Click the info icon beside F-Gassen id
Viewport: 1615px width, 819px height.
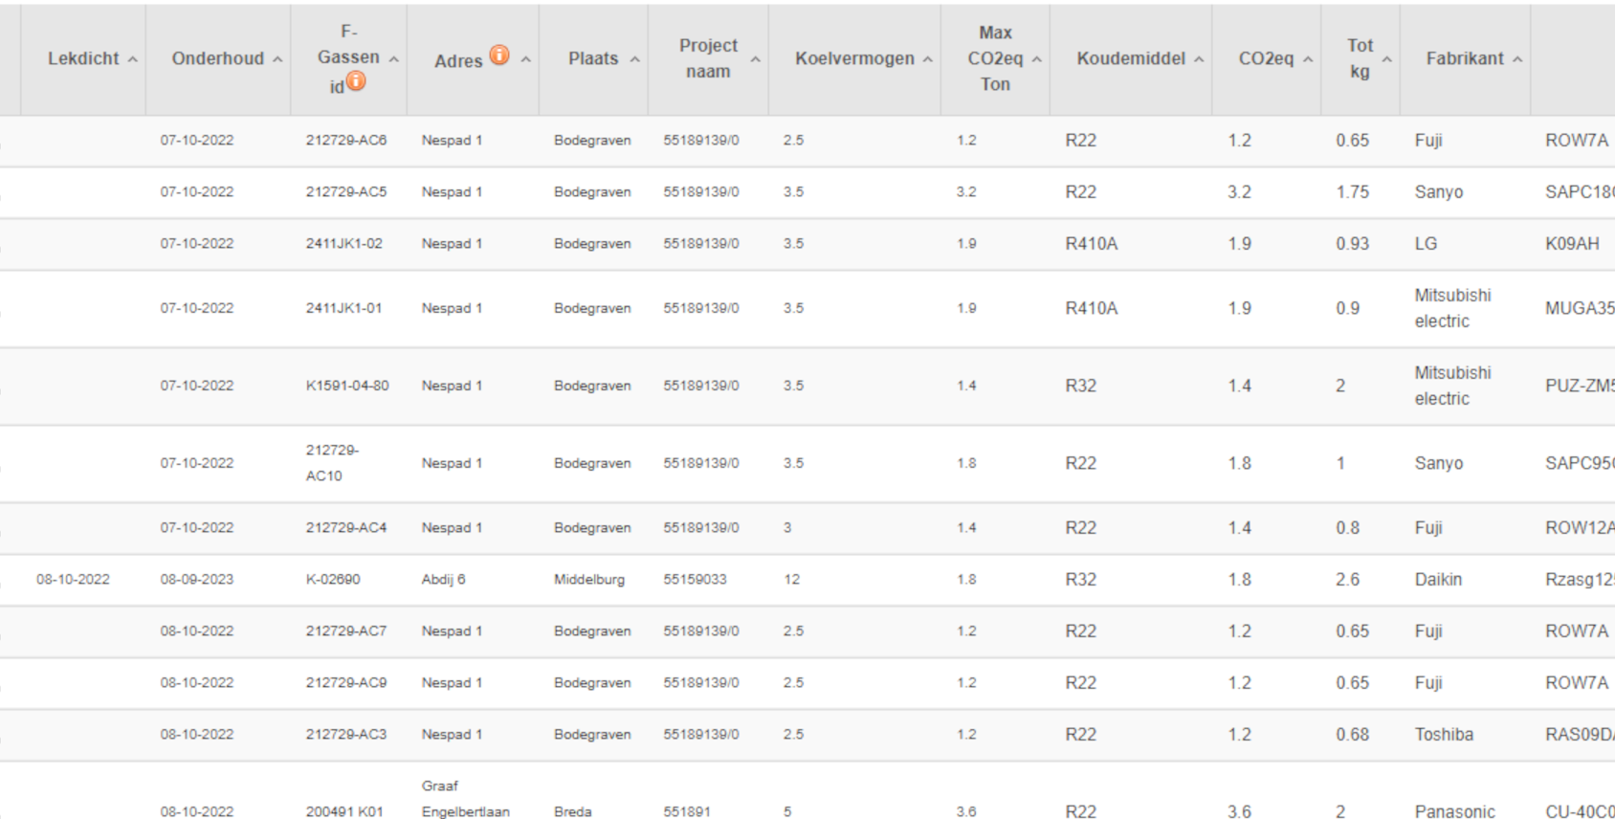(356, 81)
